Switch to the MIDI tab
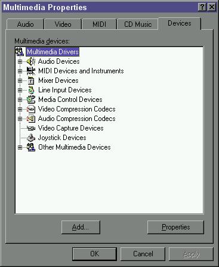This screenshot has width=219, height=267. click(99, 24)
